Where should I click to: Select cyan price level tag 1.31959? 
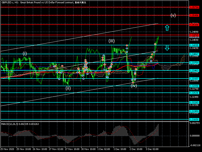pos(194,111)
